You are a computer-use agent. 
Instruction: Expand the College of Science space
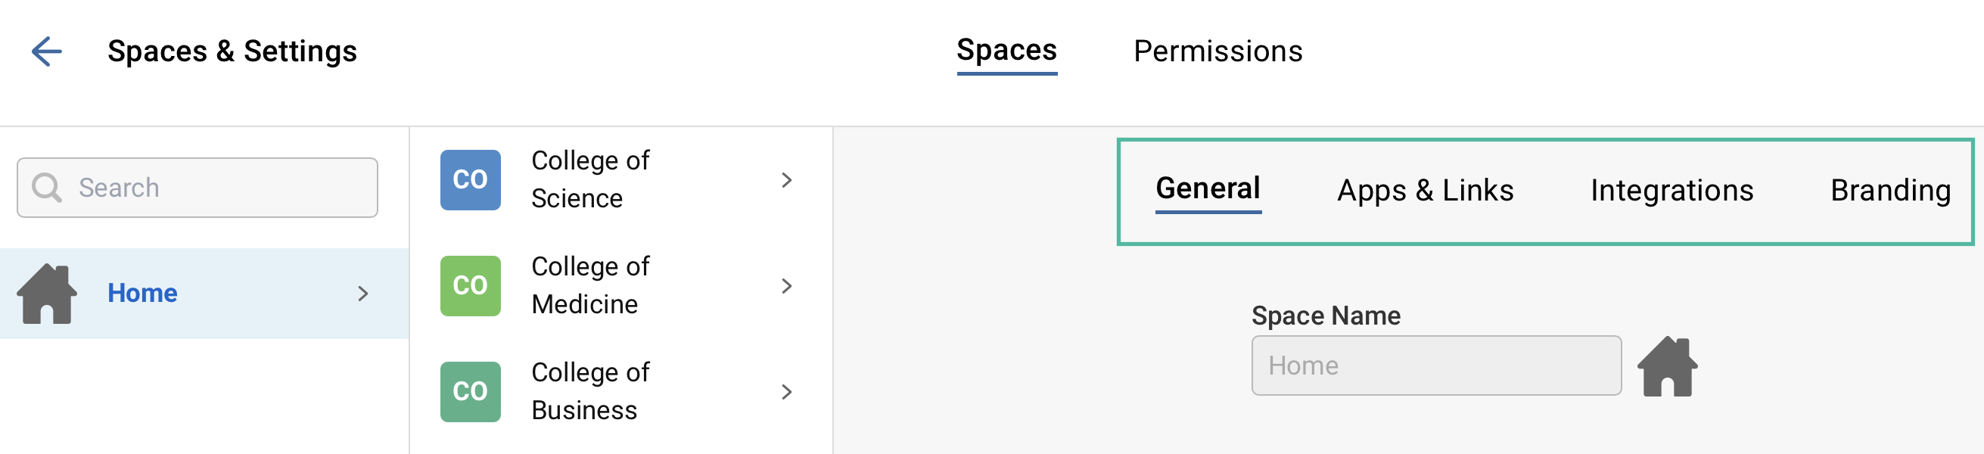[786, 179]
